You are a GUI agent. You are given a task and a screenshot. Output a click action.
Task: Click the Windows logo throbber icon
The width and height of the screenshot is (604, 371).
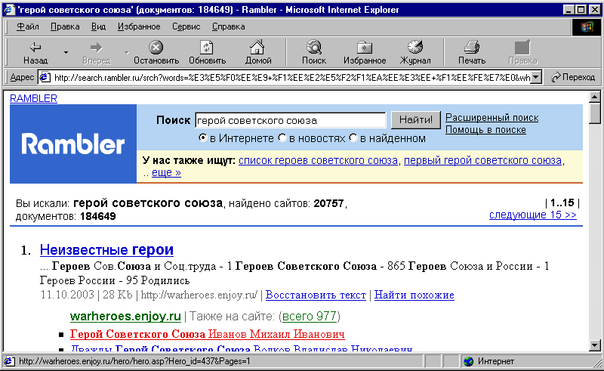pyautogui.click(x=586, y=27)
